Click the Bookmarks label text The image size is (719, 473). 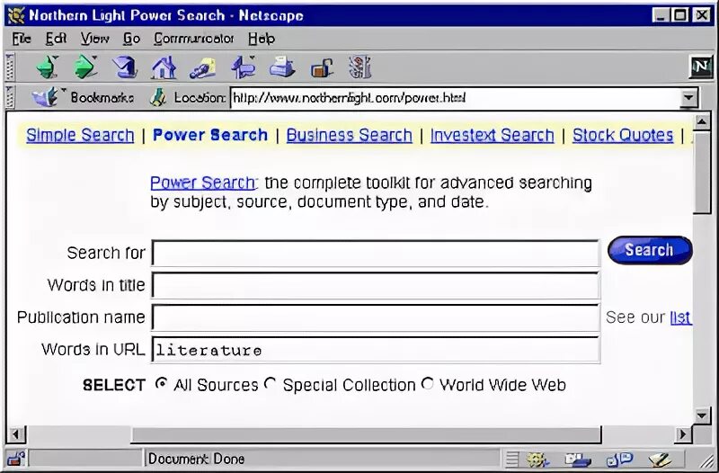(x=102, y=98)
